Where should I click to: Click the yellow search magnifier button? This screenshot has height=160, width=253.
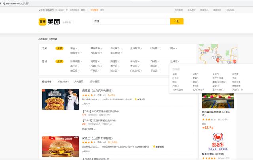[177, 21]
